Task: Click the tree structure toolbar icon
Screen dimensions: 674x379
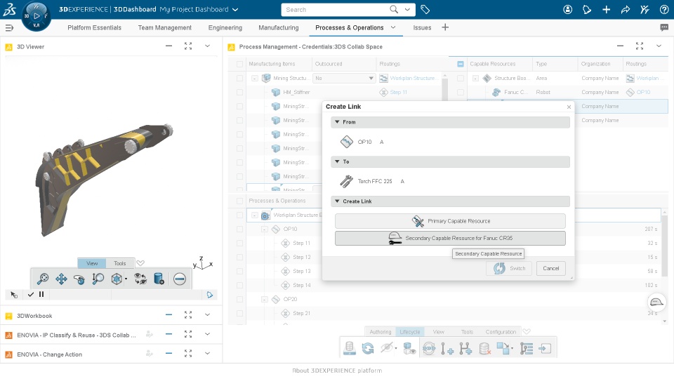Action: pyautogui.click(x=526, y=349)
